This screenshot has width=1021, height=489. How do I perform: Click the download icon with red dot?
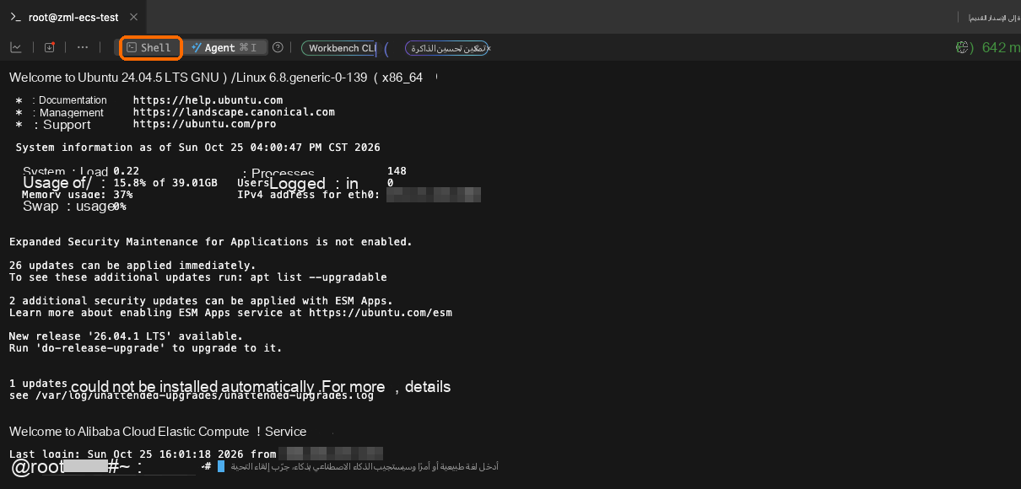(x=49, y=48)
